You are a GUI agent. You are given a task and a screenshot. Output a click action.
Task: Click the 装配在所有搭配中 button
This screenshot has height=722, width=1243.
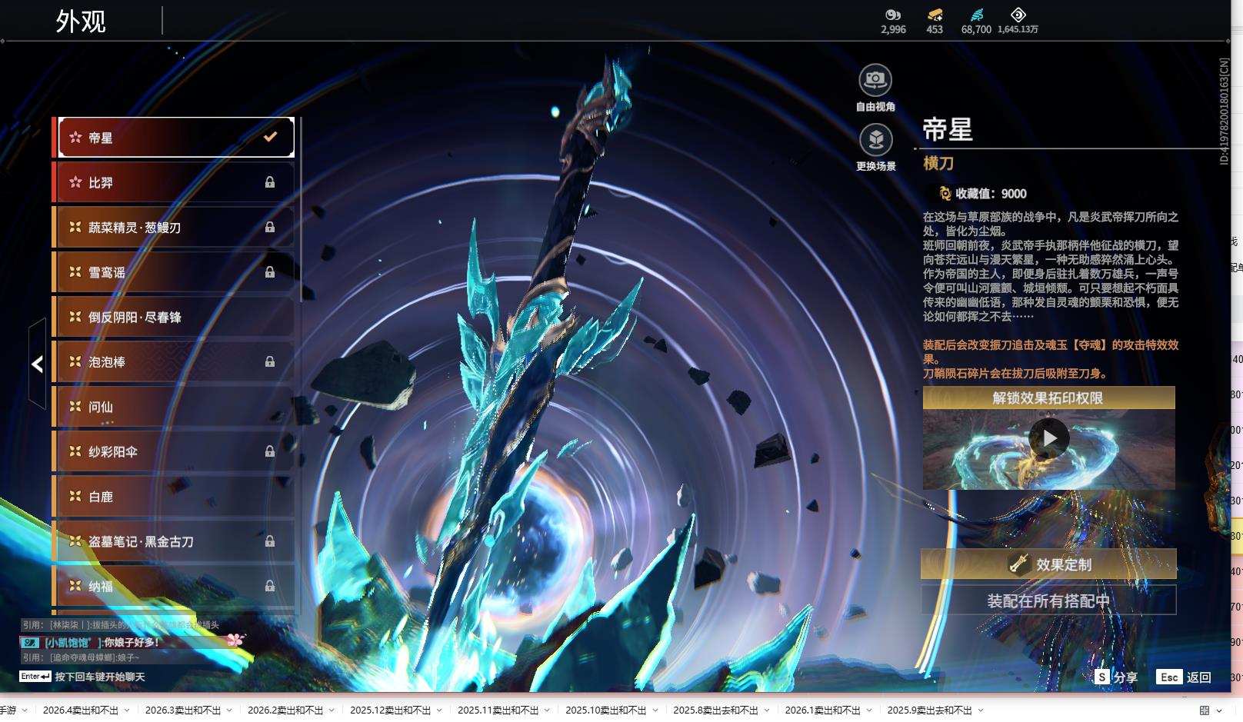[1048, 601]
